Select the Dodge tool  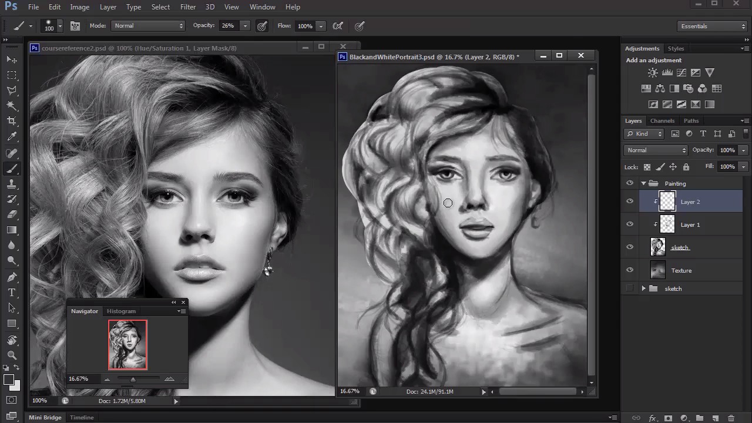(x=12, y=260)
